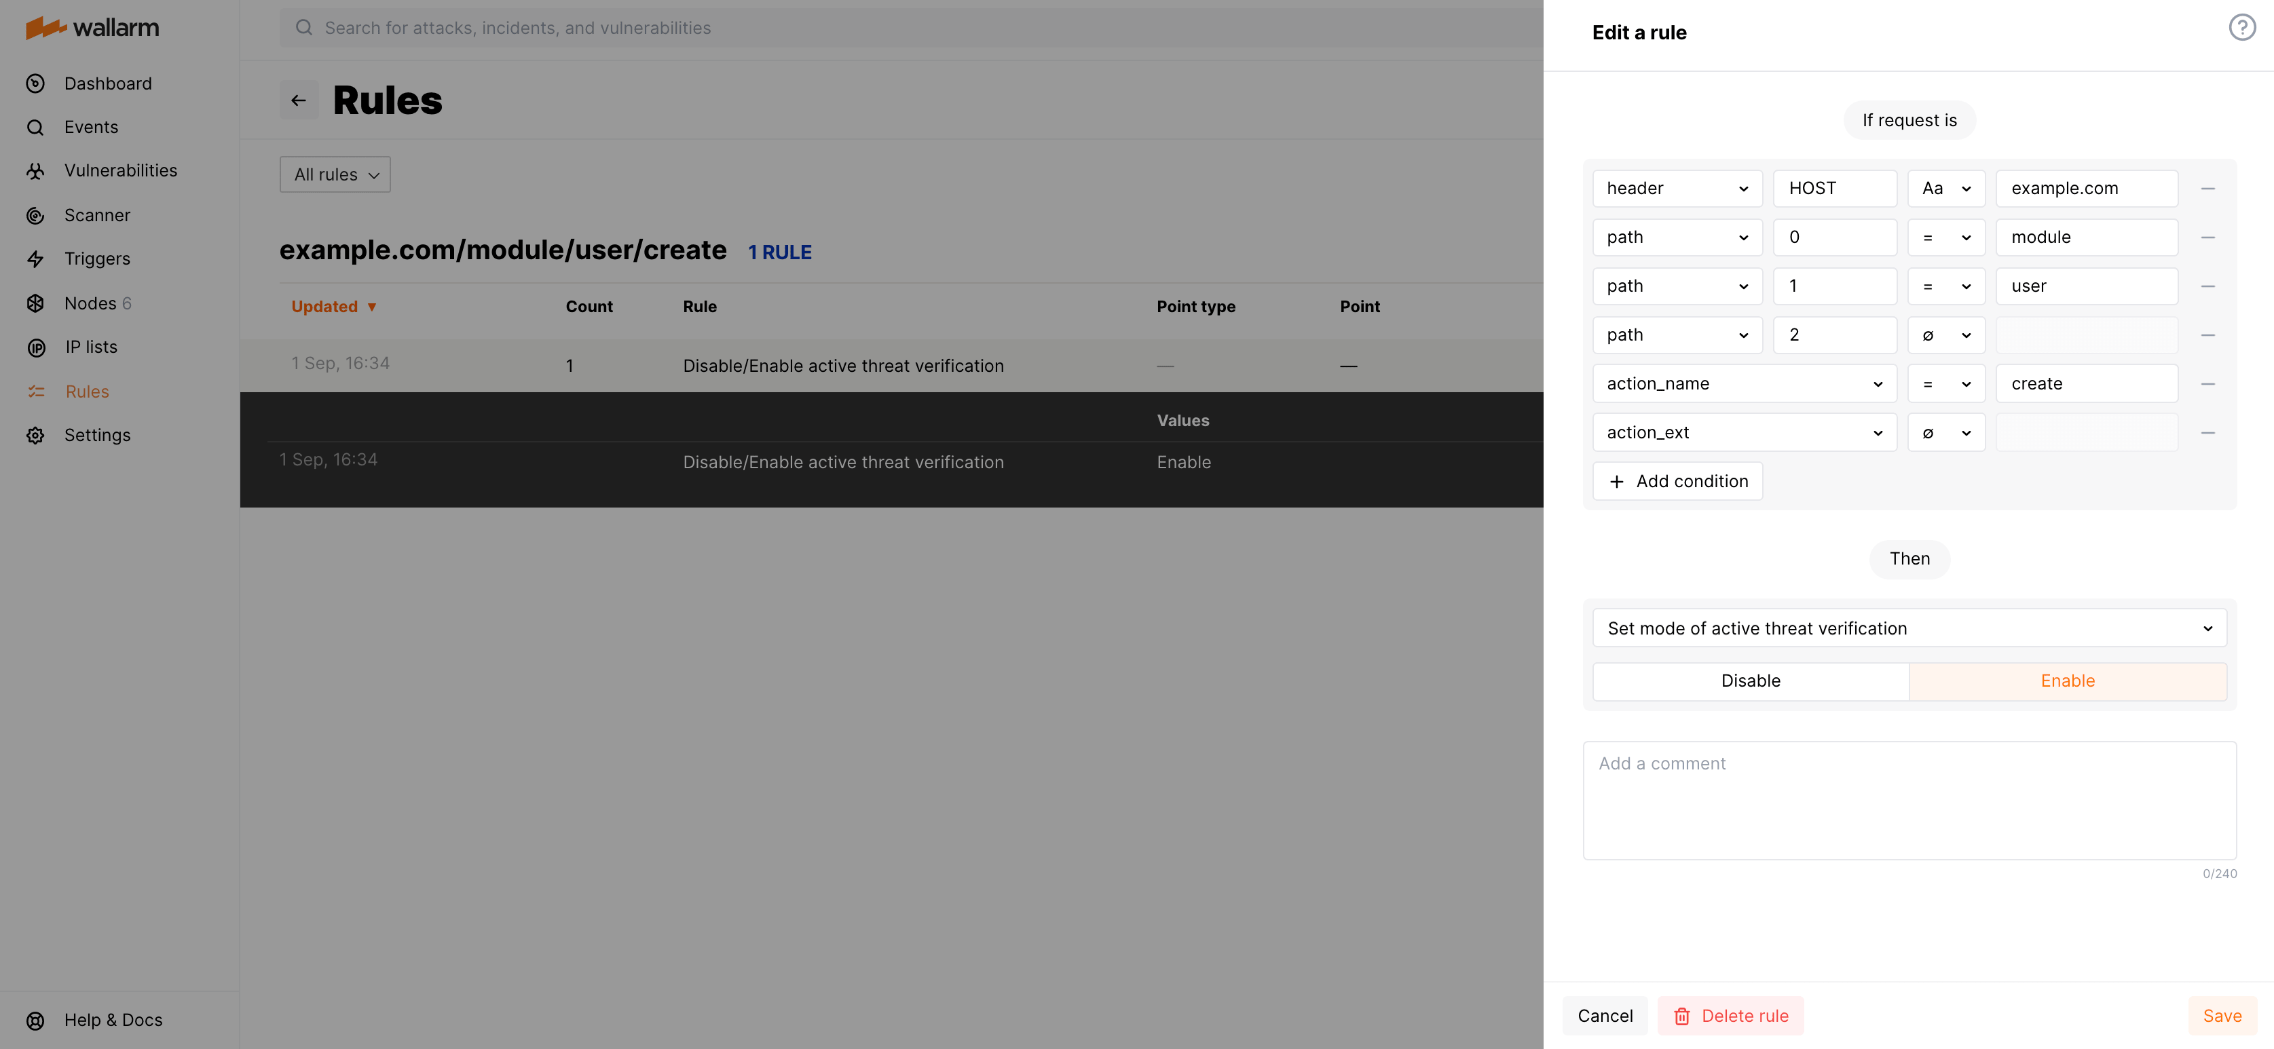Save the edited rule
The image size is (2274, 1049).
tap(2223, 1016)
